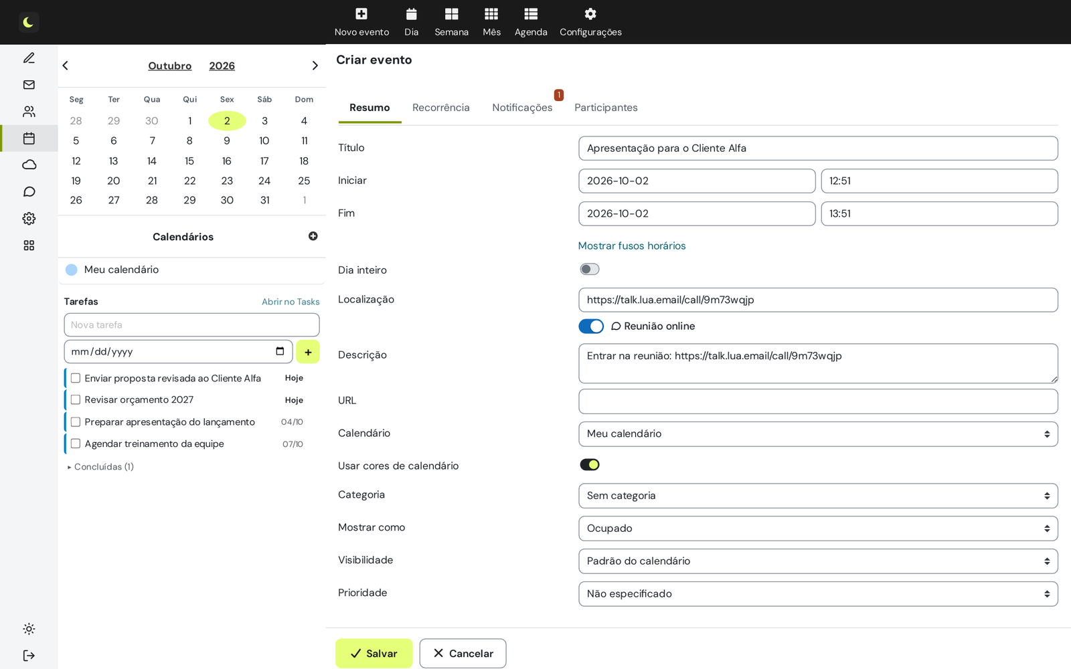The height and width of the screenshot is (669, 1071).
Task: Click the Cancelar button
Action: click(463, 654)
